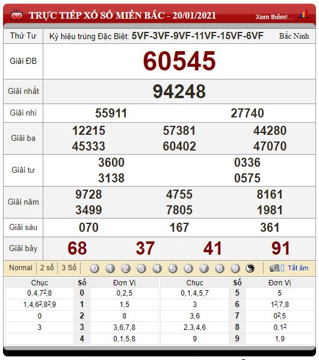
Task: Select digit ball 1 filter
Action: 110,268
